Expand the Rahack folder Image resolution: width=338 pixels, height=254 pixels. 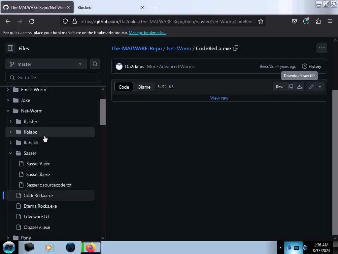point(11,143)
